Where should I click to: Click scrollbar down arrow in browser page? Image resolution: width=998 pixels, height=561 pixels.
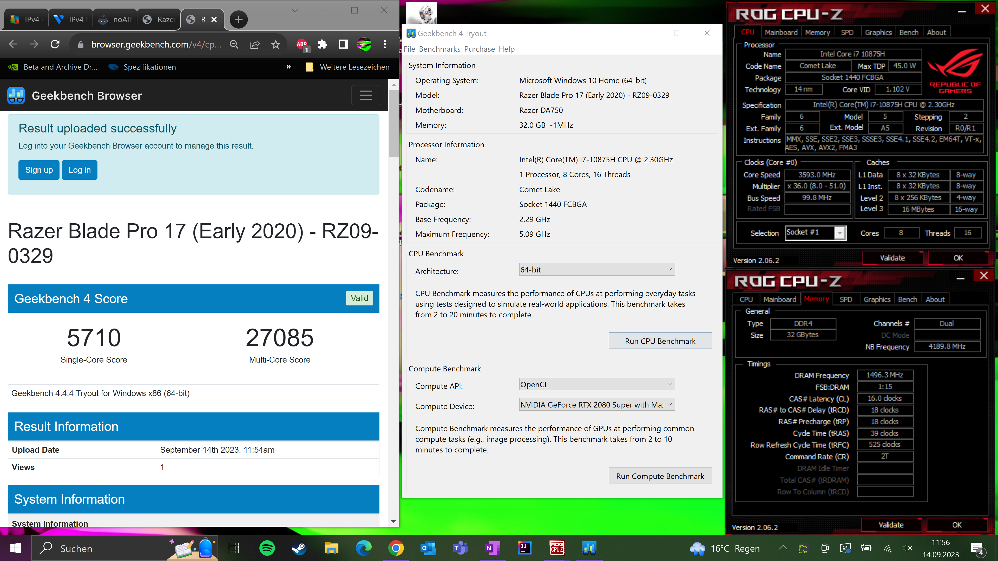click(x=394, y=522)
